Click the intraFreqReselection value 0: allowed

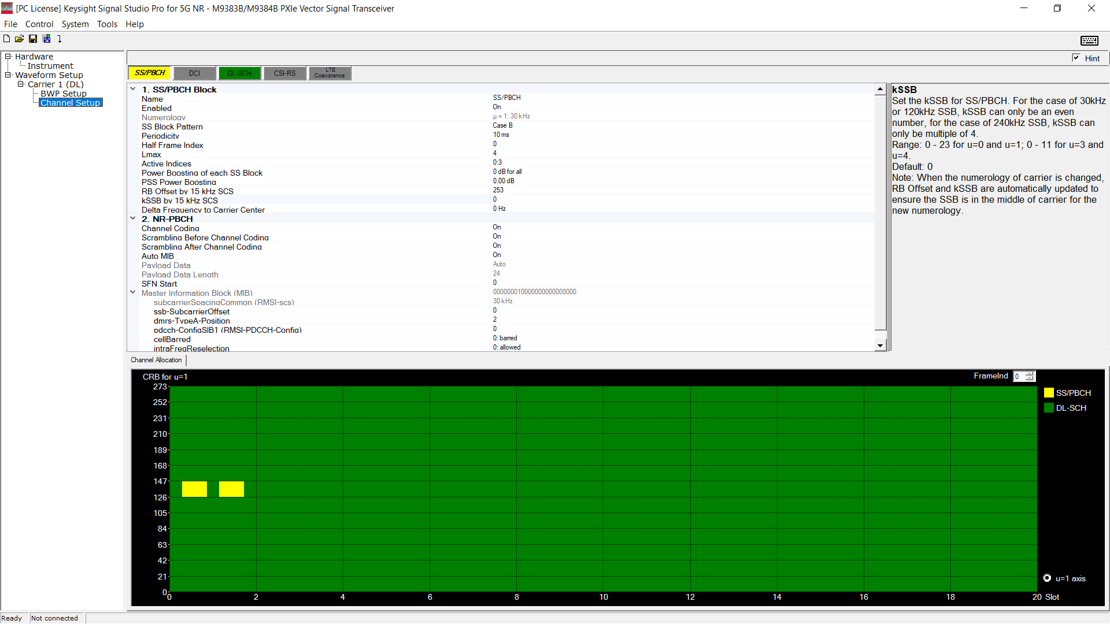(x=506, y=347)
